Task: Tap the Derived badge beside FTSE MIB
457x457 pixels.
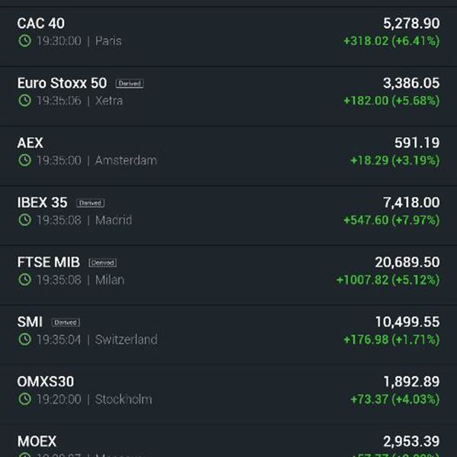Action: click(x=103, y=263)
